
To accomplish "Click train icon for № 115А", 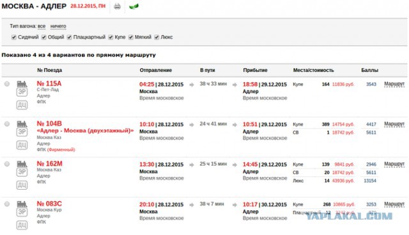I will point(22,84).
